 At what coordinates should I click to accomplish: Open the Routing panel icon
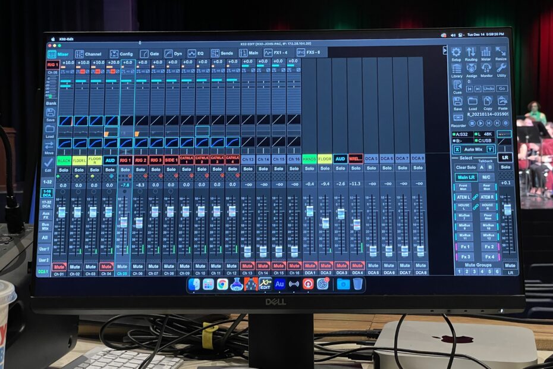click(471, 52)
